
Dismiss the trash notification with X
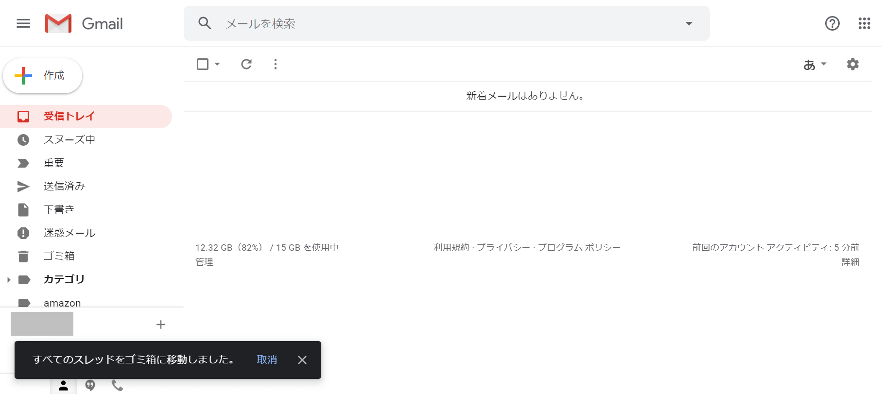(302, 360)
